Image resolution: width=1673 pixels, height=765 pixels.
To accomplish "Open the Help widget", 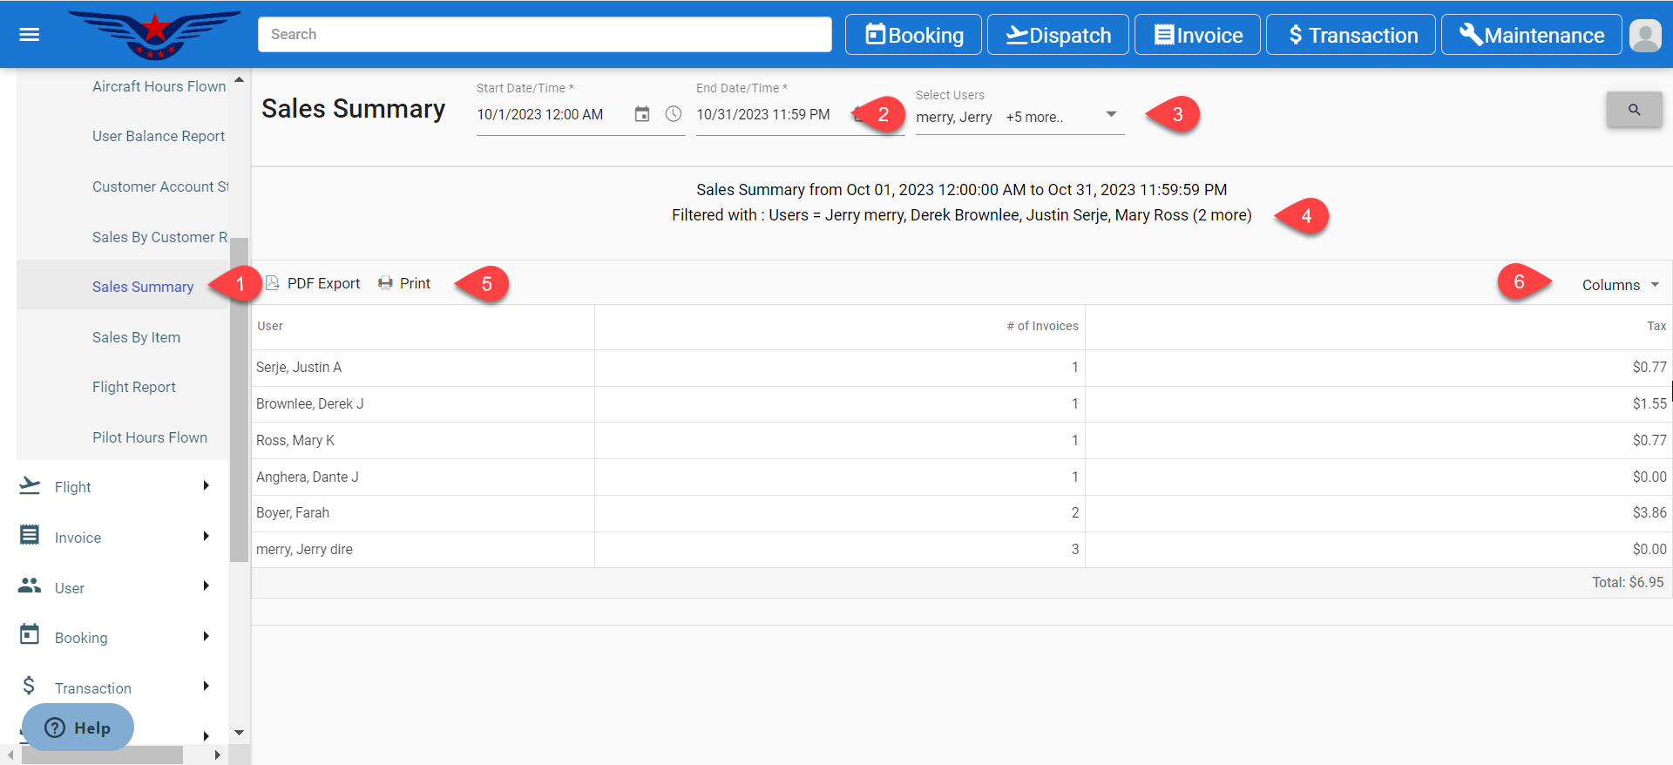I will tap(78, 728).
